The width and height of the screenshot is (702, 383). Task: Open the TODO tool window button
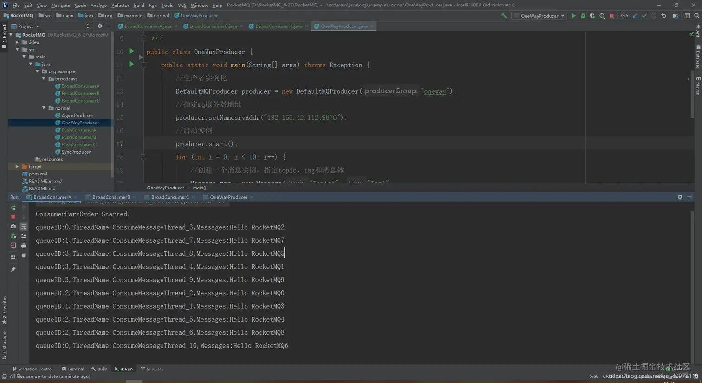click(152, 369)
